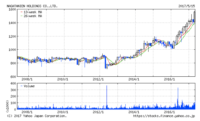Viewport: 200px width, 121px height.
Task: Click the 400 volume axis label
Action: [x=12, y=83]
